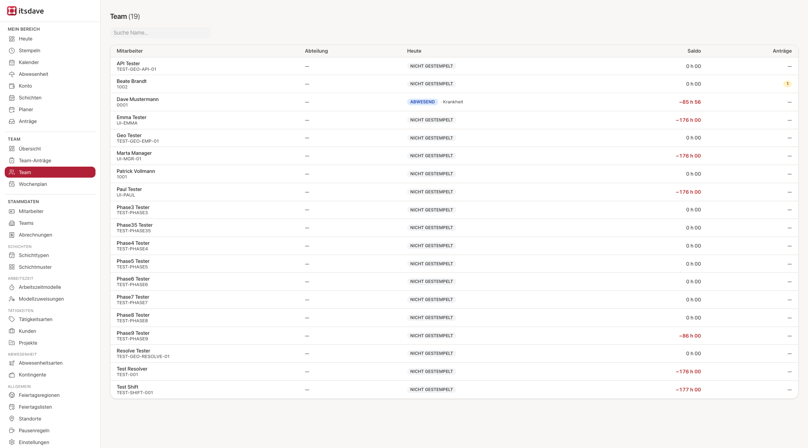Image resolution: width=808 pixels, height=448 pixels.
Task: Click the Feiertagsregionen globe icon
Action: point(12,395)
